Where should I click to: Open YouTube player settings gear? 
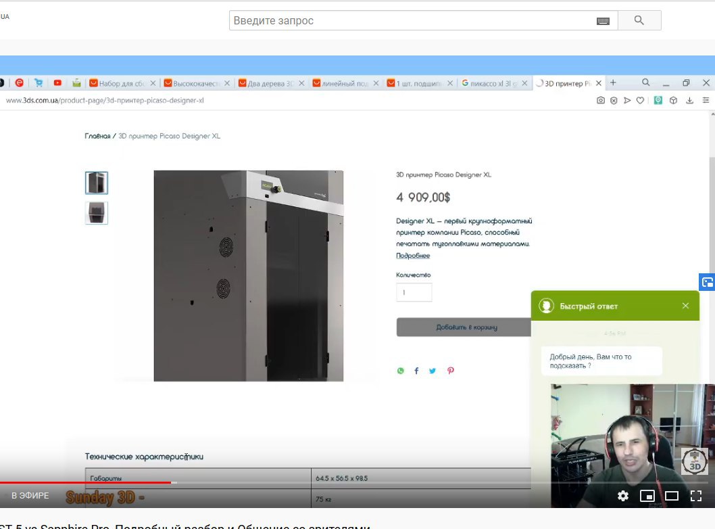pyautogui.click(x=623, y=496)
